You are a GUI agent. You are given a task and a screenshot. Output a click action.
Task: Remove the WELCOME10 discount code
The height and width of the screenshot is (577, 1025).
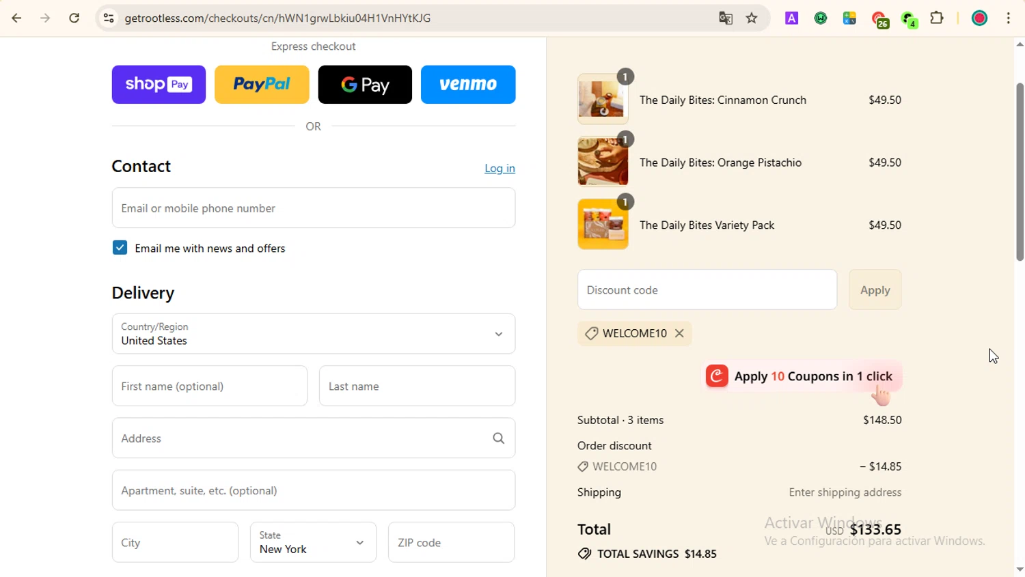(x=679, y=333)
